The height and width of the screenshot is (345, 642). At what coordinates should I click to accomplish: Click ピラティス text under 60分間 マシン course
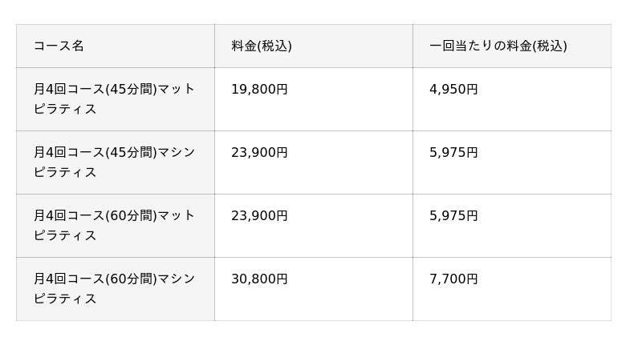[x=65, y=299]
